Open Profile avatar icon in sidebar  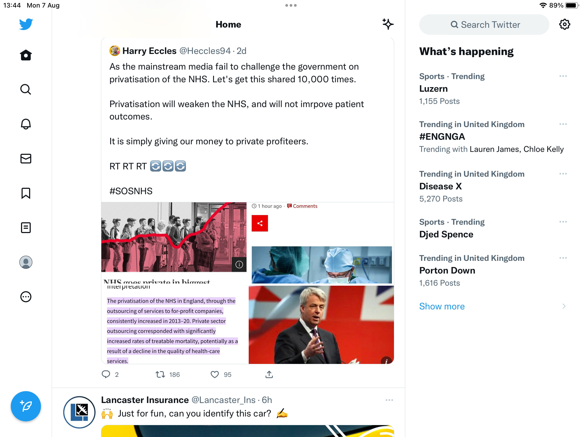[26, 262]
